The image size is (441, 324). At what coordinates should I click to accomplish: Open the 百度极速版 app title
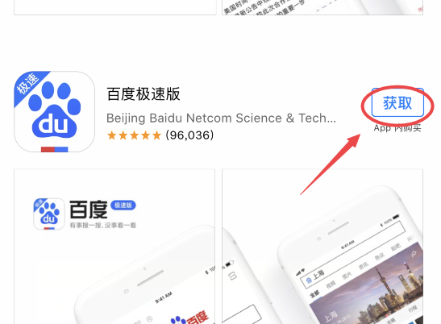144,94
